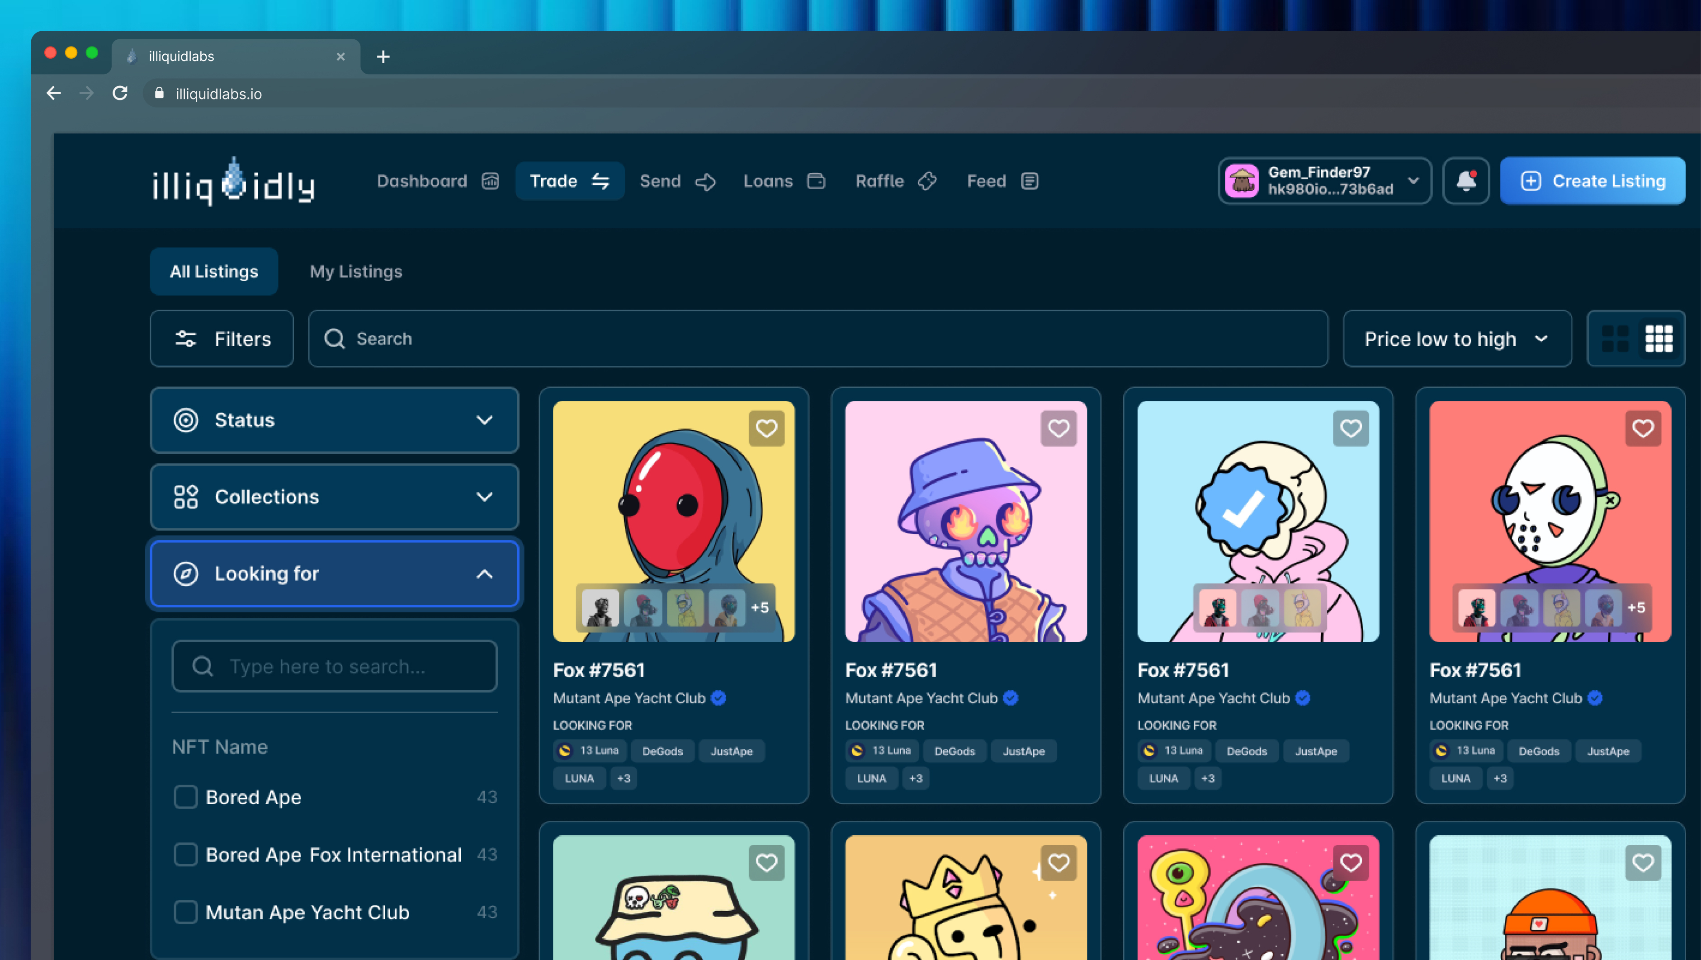Favorite the yellow red-mask Fox NFT card
The height and width of the screenshot is (960, 1701).
(766, 428)
